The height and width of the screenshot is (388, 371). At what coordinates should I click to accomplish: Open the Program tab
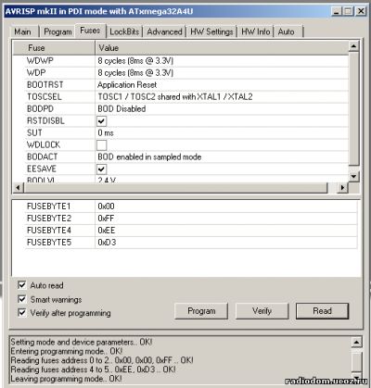coord(58,31)
